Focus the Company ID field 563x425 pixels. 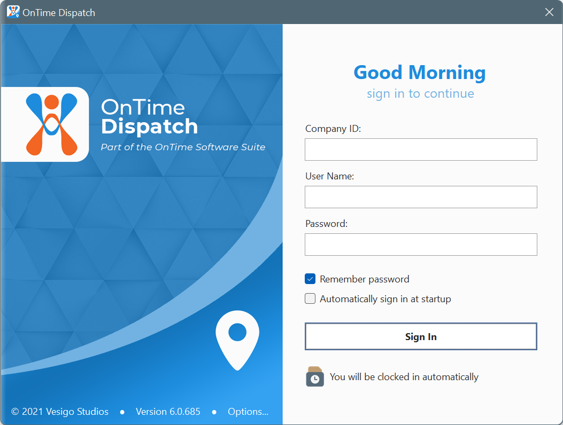[421, 149]
